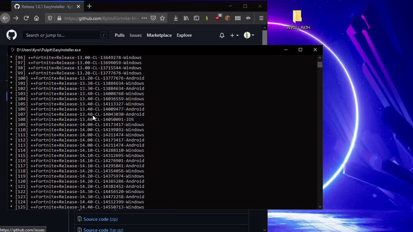Select console line [108] IOS release
Viewport: 413px width, 232px height.
[x=72, y=119]
